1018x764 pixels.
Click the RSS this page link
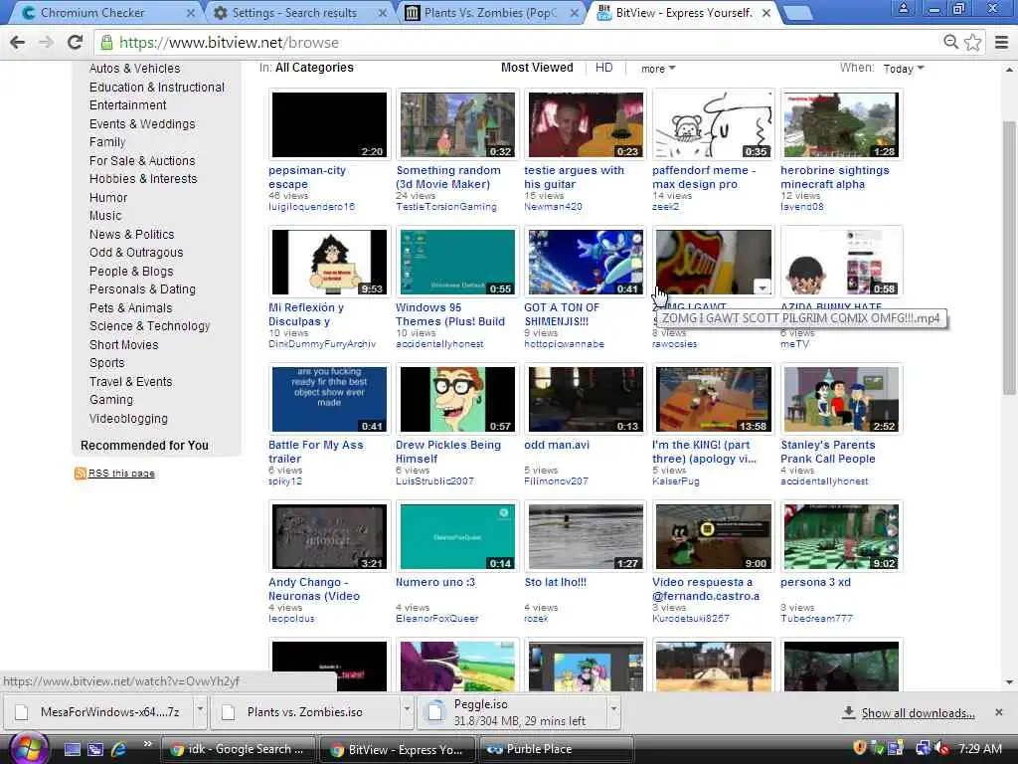tap(121, 473)
